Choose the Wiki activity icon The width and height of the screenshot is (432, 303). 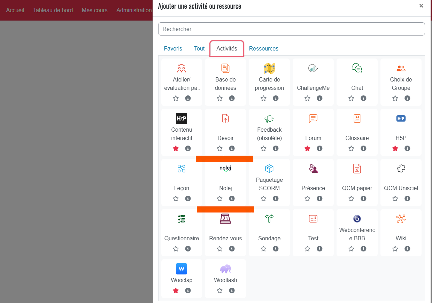[401, 219]
